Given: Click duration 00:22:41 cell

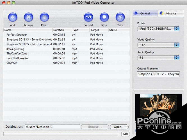Looking at the screenshot, I should [x=59, y=44].
